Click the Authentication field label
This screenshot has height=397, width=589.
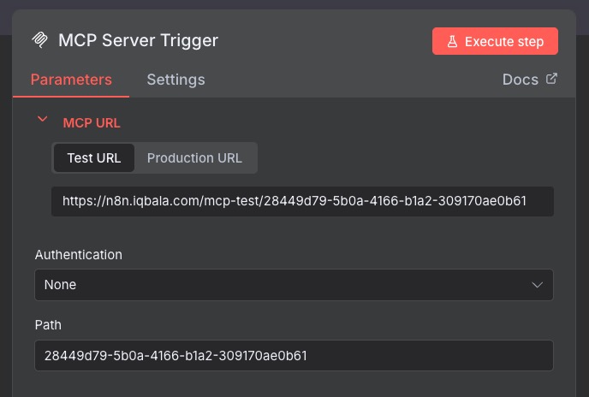pyautogui.click(x=78, y=254)
